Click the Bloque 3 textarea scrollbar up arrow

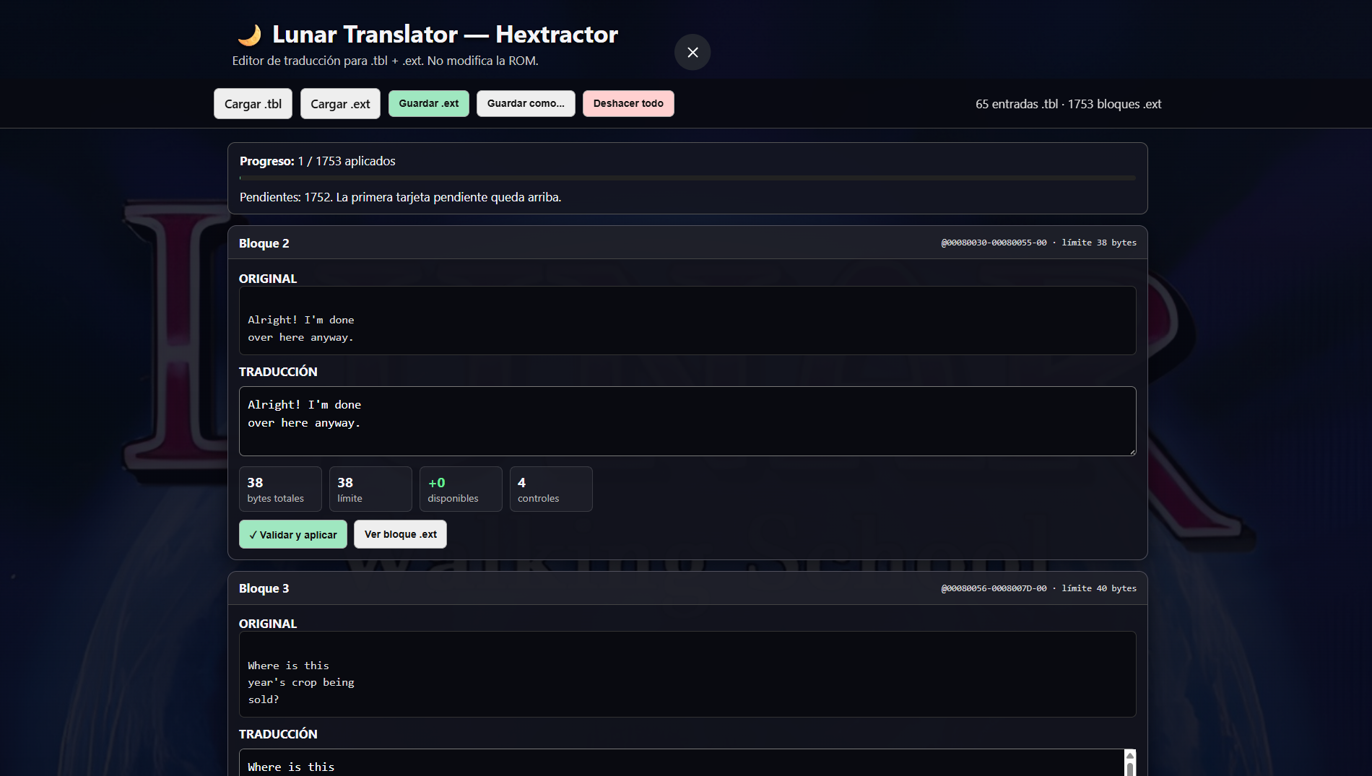pyautogui.click(x=1130, y=756)
